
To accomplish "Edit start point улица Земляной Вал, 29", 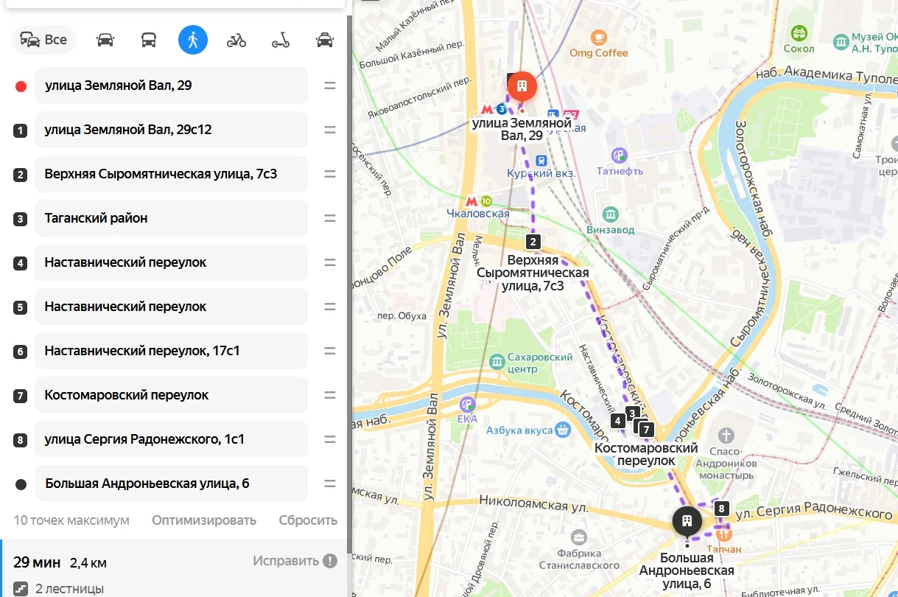I will point(171,85).
